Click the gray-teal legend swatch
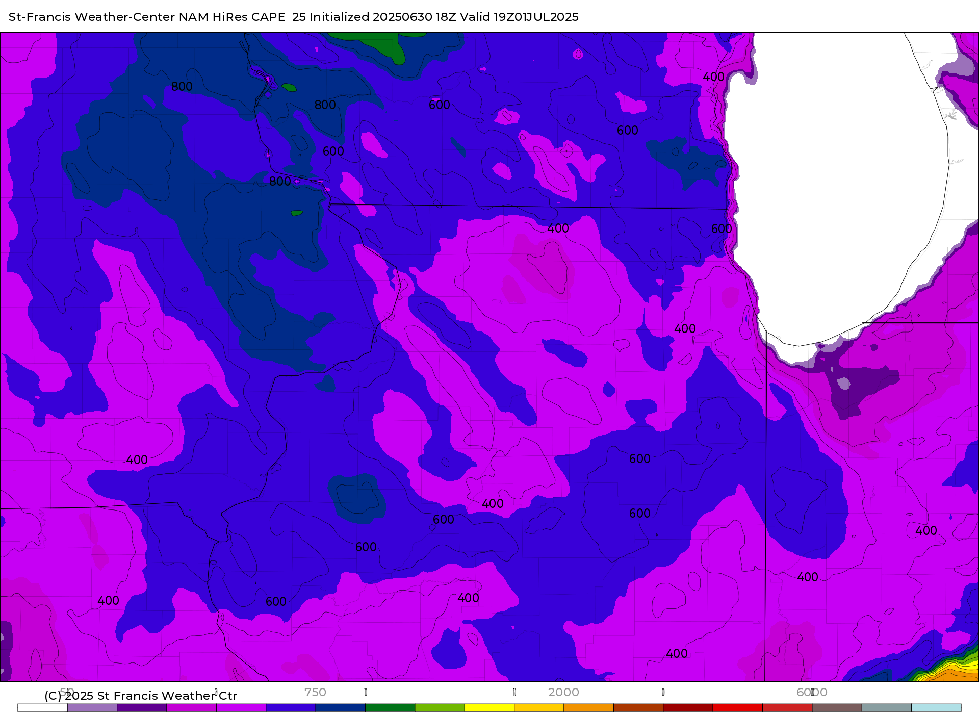The image size is (979, 714). (x=887, y=708)
